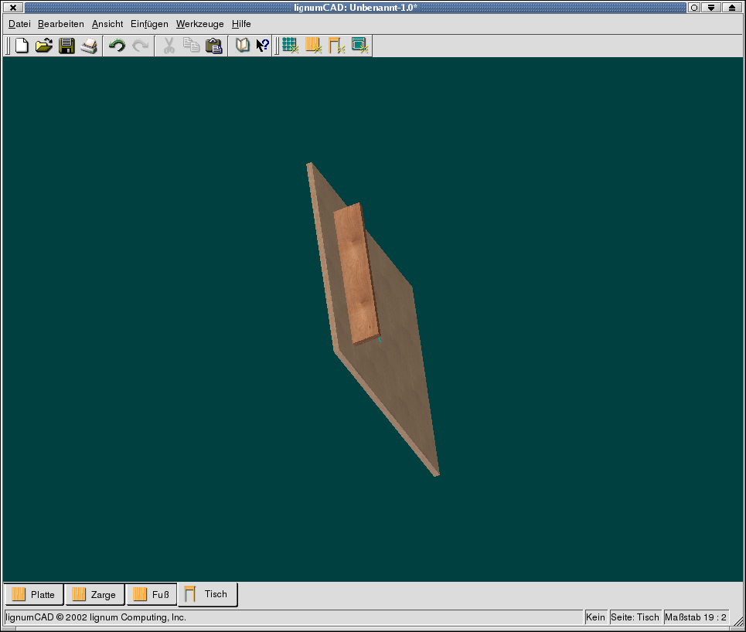Undo the last action
The height and width of the screenshot is (632, 746).
pyautogui.click(x=117, y=46)
